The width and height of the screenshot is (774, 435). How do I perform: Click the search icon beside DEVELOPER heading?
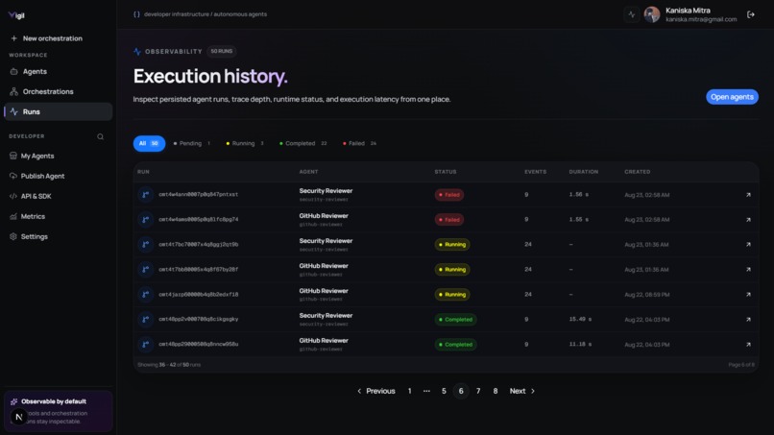(x=100, y=136)
